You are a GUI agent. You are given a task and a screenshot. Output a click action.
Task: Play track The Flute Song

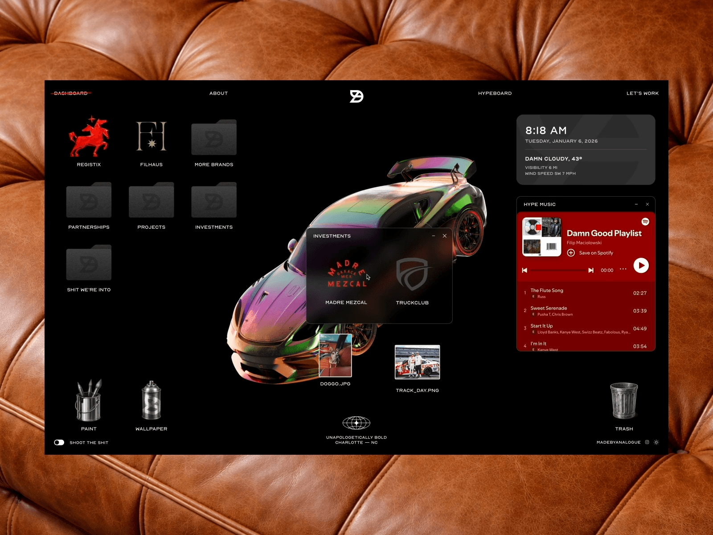[586, 293]
